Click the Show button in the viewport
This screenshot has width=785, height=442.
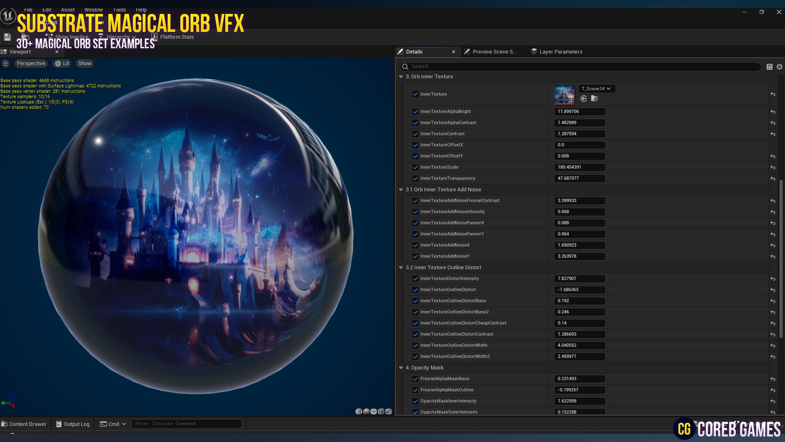(x=84, y=63)
